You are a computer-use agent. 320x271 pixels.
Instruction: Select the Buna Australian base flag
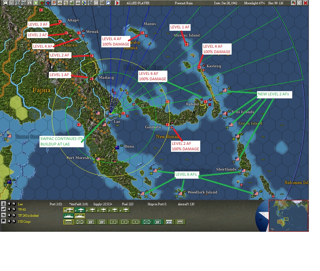(117, 148)
